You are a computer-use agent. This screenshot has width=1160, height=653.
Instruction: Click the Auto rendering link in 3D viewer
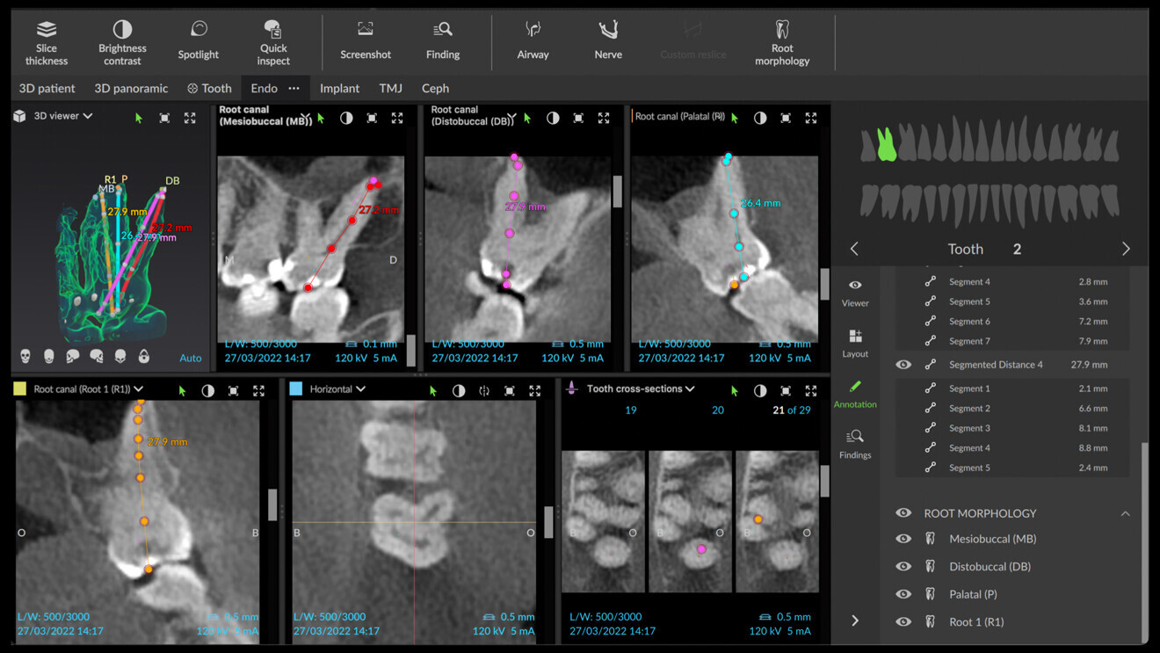point(191,358)
